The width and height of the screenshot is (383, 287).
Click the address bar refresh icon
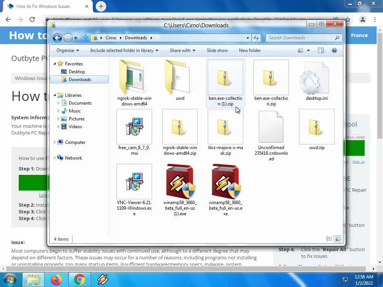(x=256, y=38)
